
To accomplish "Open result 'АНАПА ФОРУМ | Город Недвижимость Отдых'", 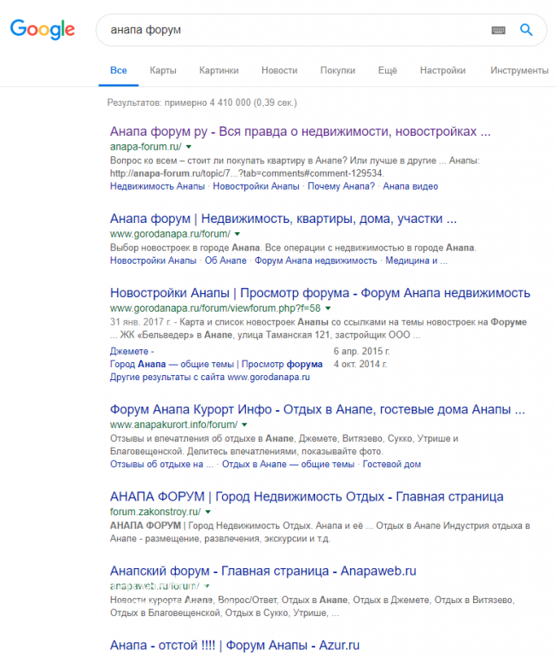I will (307, 496).
